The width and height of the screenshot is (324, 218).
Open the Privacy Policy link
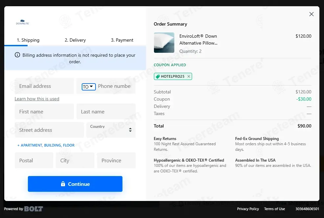[x=248, y=209]
